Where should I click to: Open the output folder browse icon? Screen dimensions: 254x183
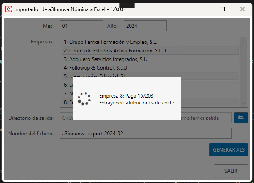241,118
